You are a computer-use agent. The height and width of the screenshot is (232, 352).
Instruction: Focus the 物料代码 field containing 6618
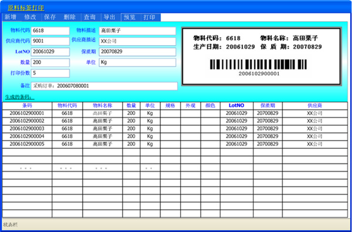[x=50, y=31]
